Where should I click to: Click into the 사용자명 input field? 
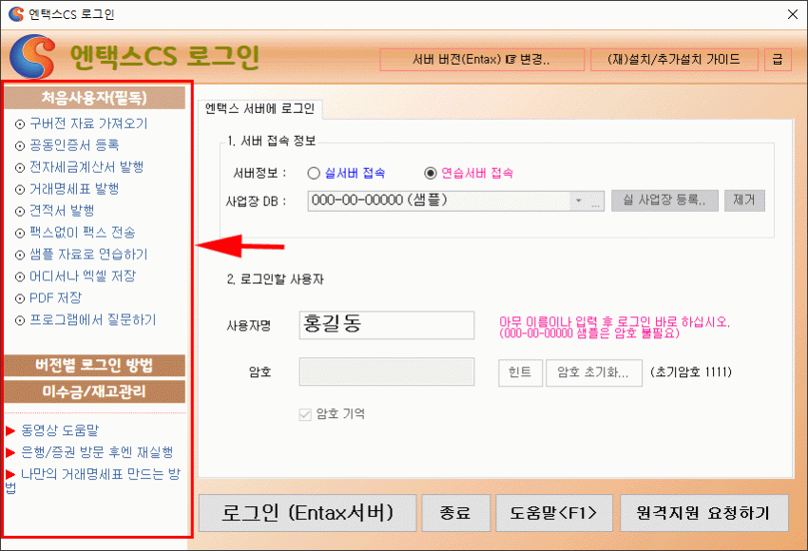pyautogui.click(x=387, y=325)
